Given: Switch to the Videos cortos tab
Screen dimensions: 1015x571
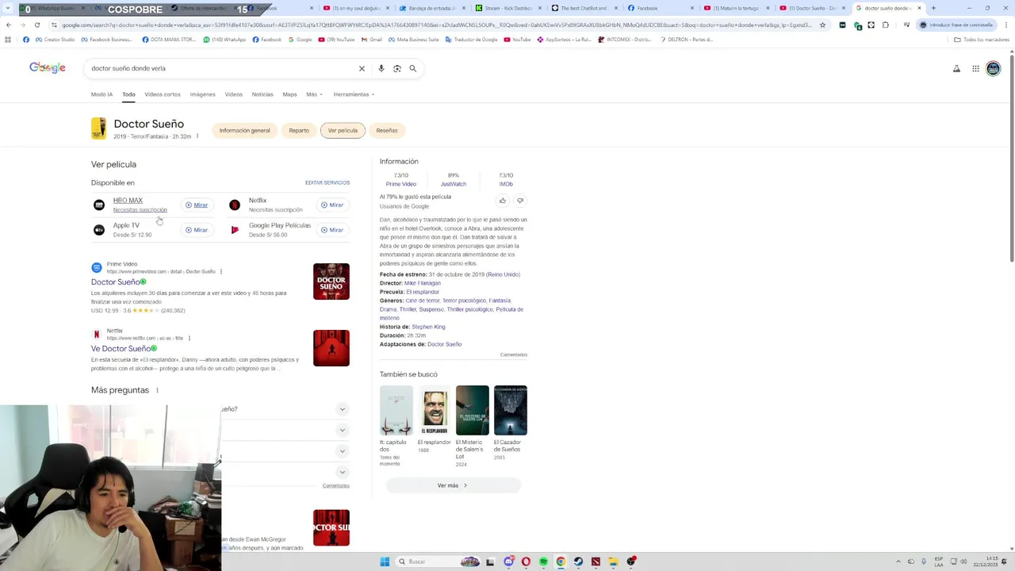Looking at the screenshot, I should (x=163, y=94).
